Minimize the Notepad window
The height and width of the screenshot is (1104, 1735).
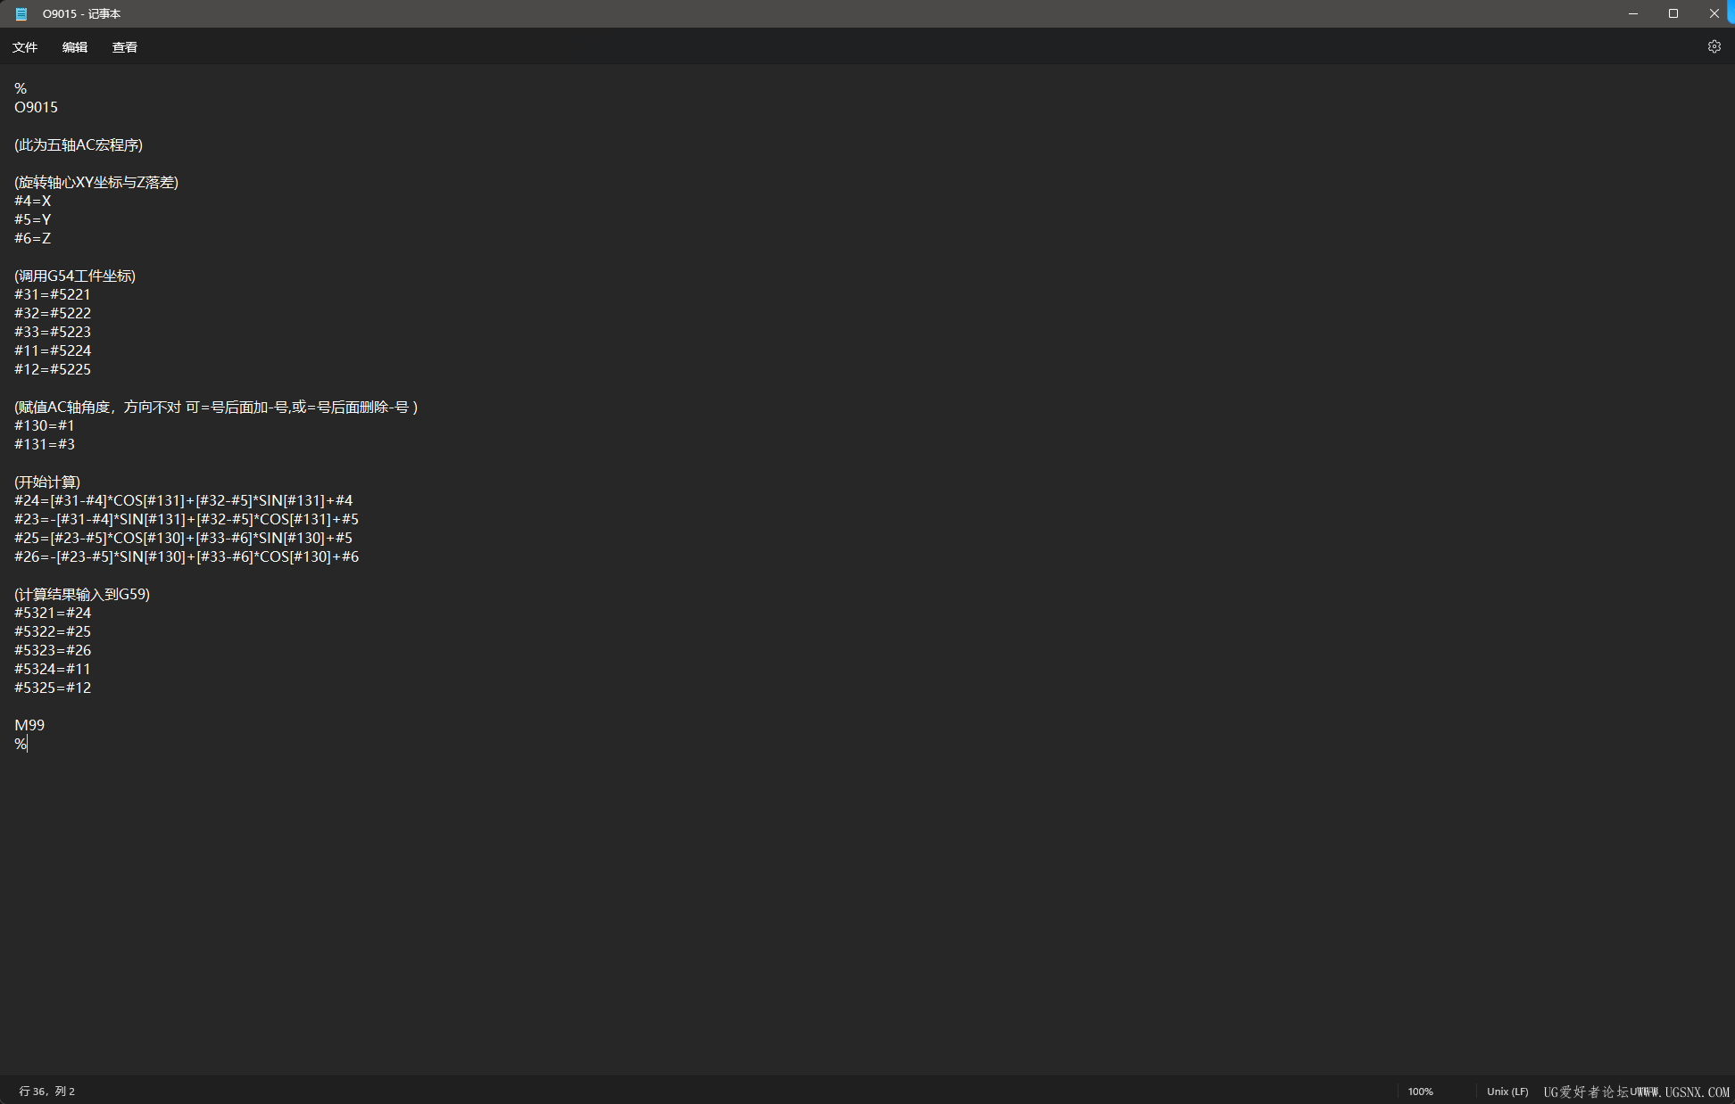[x=1632, y=13]
